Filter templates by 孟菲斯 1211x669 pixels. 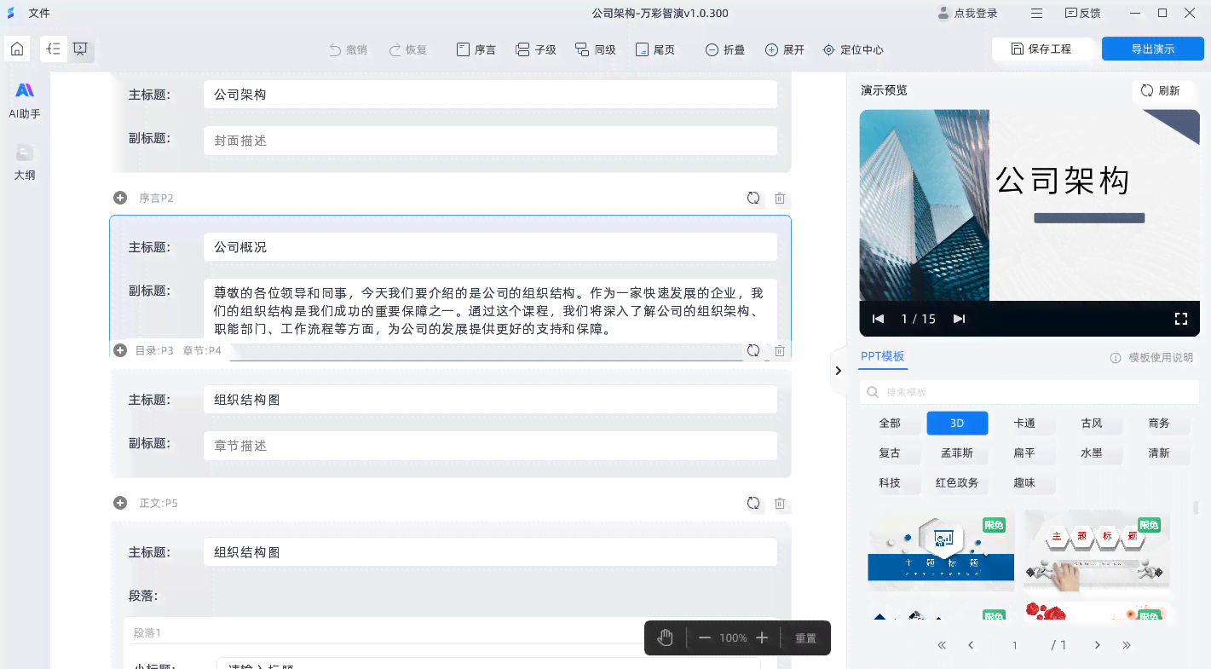[957, 453]
